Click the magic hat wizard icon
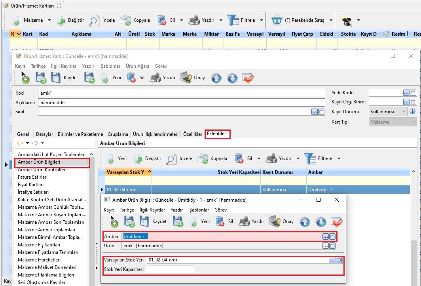 tap(347, 21)
